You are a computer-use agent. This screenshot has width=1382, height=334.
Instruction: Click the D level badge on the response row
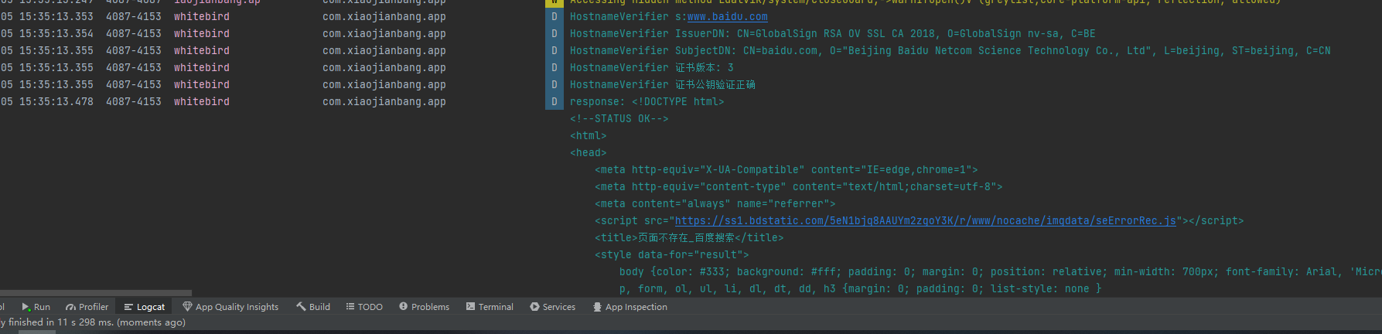pos(554,101)
